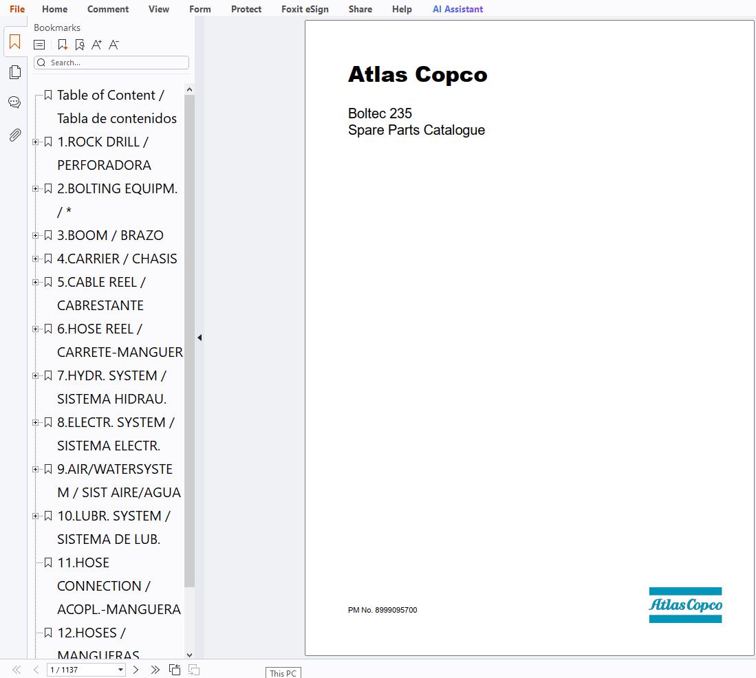The height and width of the screenshot is (678, 756).
Task: Click the bookmark search field
Action: click(111, 63)
